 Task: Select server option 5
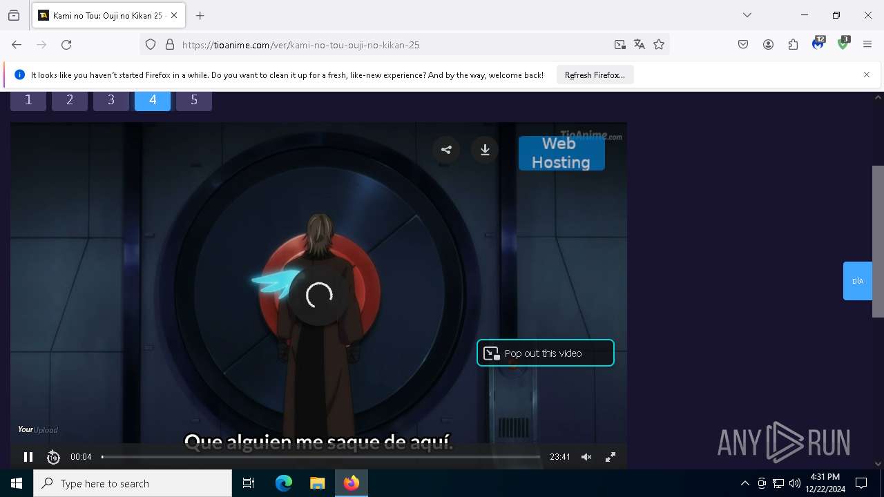click(194, 101)
